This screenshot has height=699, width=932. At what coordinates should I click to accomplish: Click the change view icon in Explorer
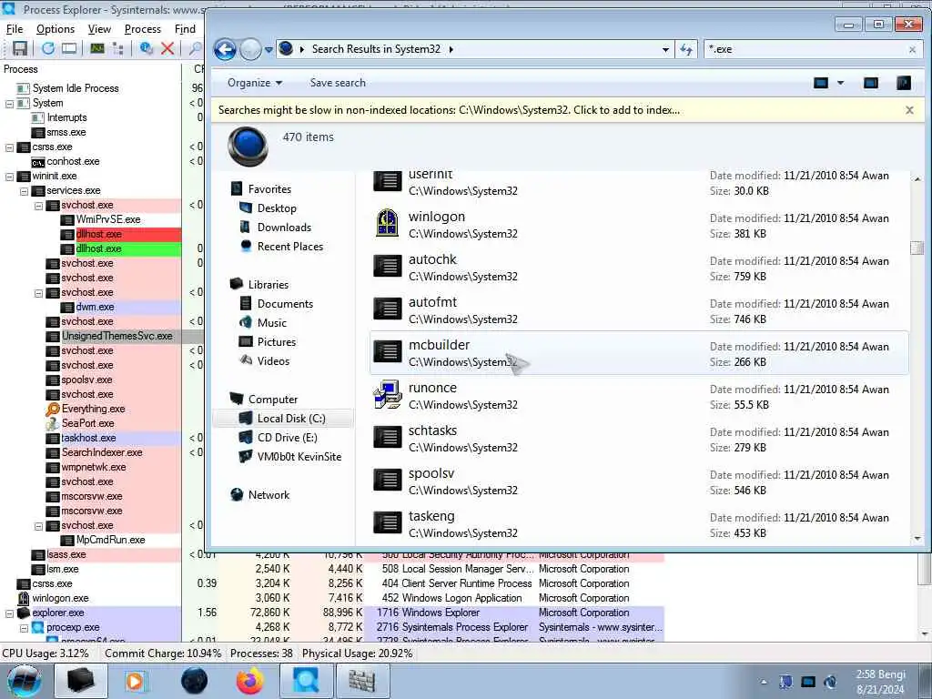point(821,83)
